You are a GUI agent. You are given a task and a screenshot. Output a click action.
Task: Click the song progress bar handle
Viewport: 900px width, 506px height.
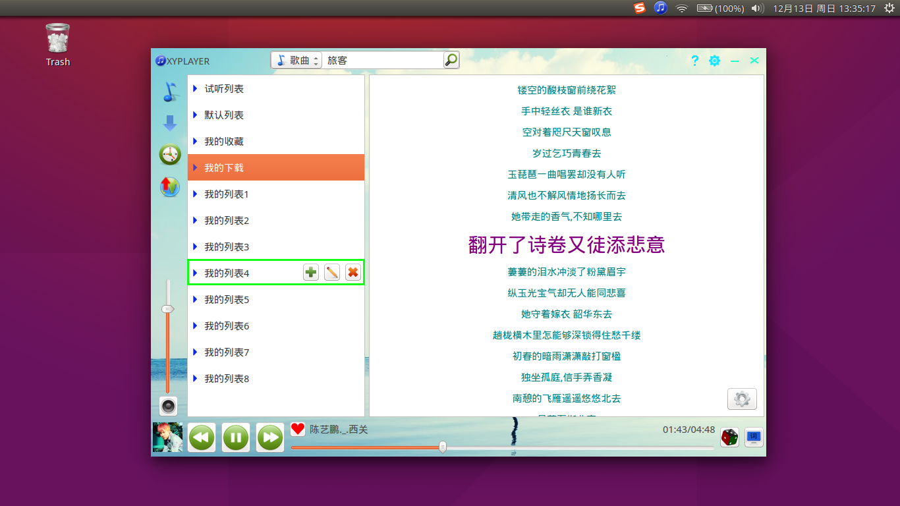(x=443, y=447)
